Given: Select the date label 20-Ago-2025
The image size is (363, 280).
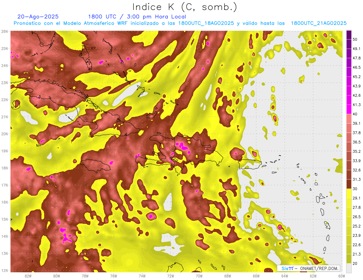Looking at the screenshot, I should point(38,17).
